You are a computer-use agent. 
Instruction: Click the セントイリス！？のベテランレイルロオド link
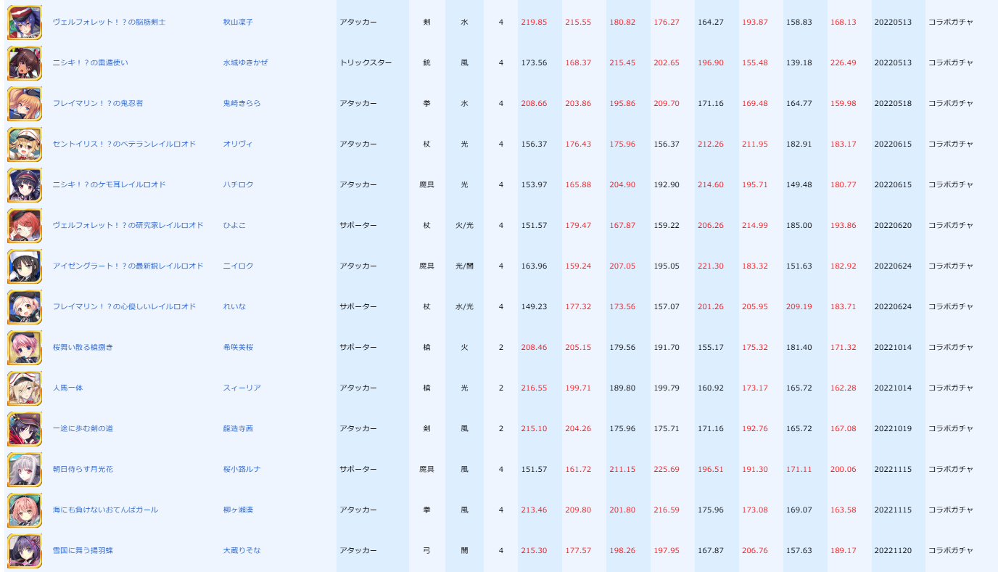tap(125, 144)
